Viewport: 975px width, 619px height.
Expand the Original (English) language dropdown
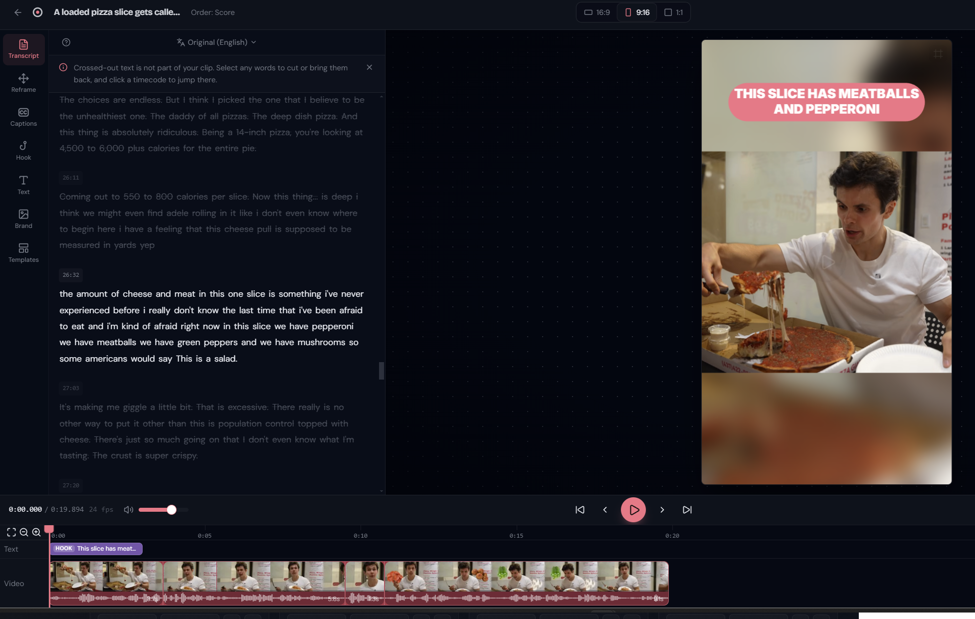[x=216, y=42]
